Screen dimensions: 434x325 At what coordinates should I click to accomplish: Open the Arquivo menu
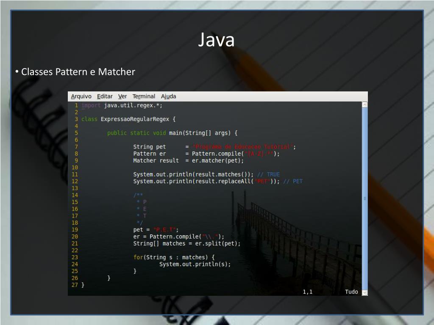click(81, 96)
